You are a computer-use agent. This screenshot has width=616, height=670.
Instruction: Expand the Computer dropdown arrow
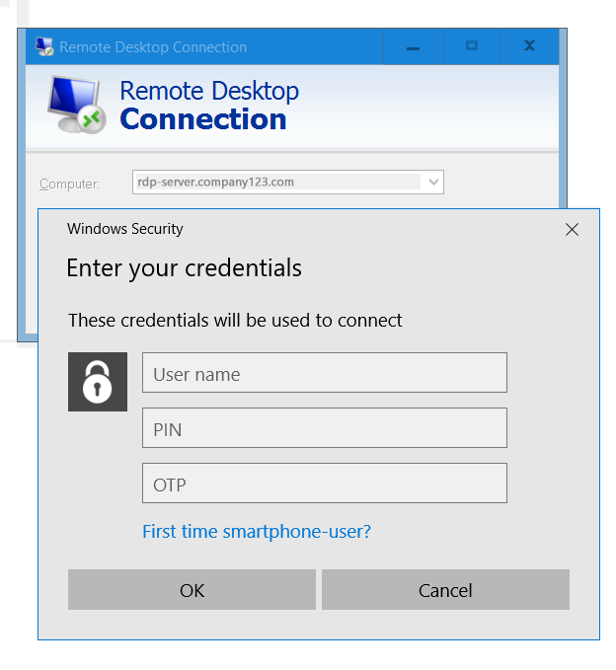pyautogui.click(x=433, y=182)
